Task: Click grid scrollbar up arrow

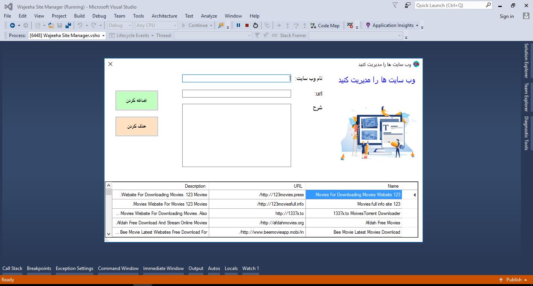Action: click(108, 185)
